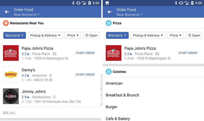Open the Price dropdown on right screen
This screenshot has height=121, width=204.
point(175,35)
